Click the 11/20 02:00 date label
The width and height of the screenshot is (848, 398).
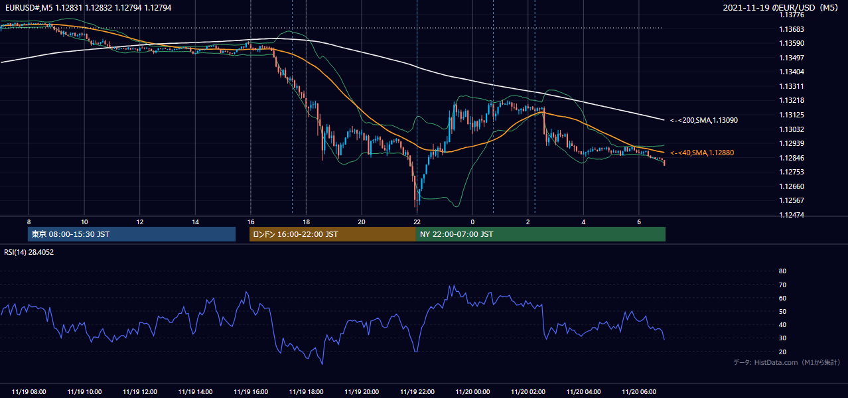pos(528,392)
